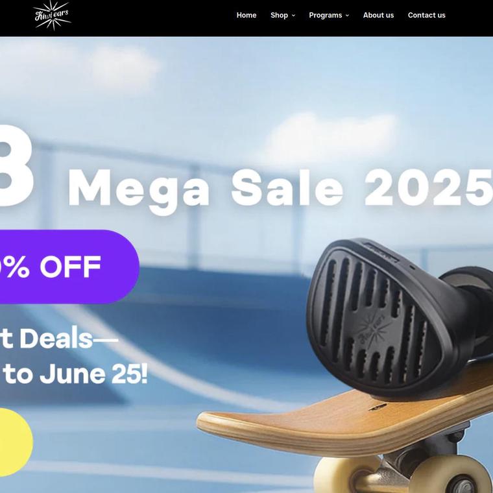
Task: Open the Home page link
Action: coord(246,15)
